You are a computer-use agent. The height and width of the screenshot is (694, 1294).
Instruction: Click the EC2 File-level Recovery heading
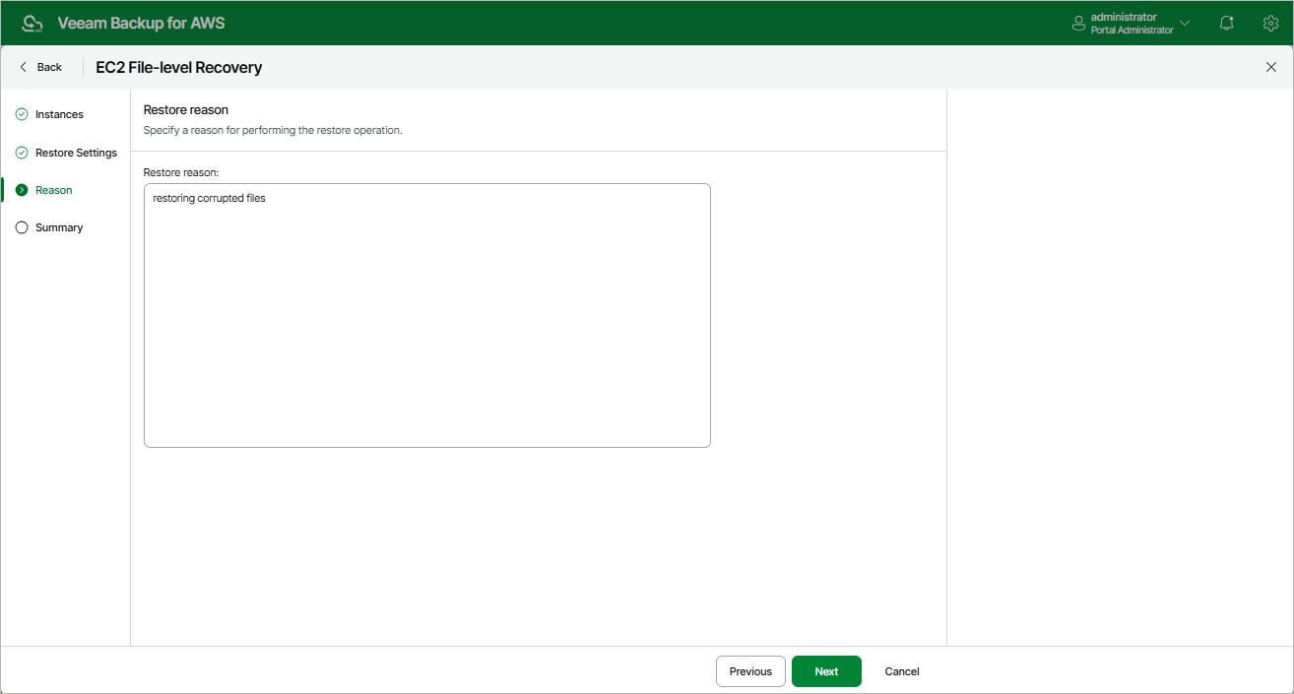pos(179,67)
